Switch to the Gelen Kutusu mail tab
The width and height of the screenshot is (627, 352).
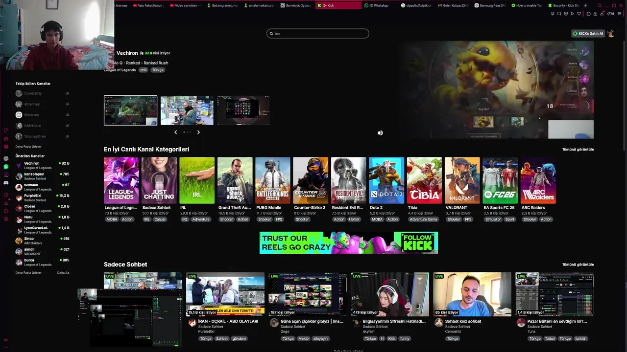453,5
